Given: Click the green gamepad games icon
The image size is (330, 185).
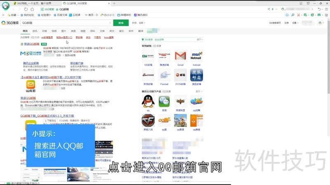Looking at the screenshot, I should pos(319,15).
